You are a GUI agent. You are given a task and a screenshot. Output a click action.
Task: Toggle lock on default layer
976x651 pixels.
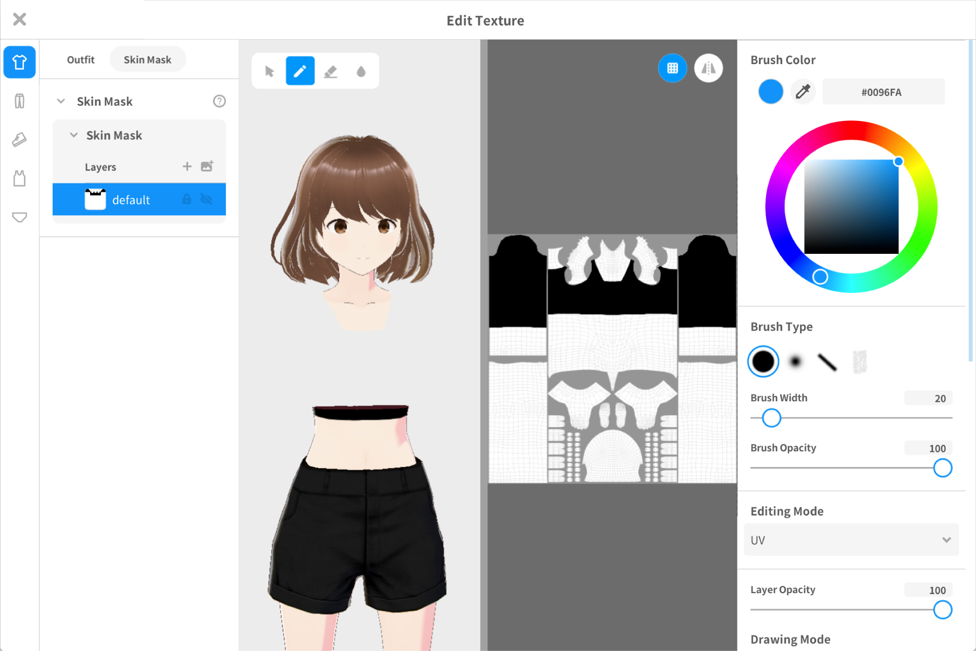(x=186, y=200)
